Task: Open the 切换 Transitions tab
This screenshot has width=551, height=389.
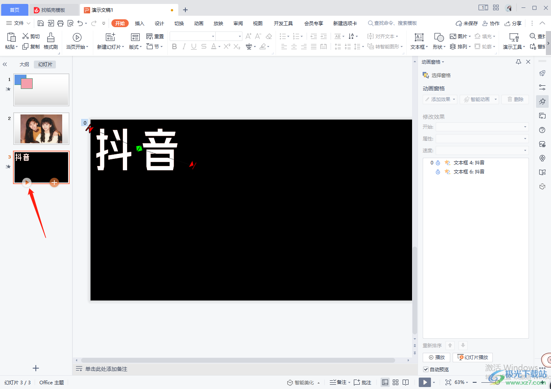Action: [179, 23]
